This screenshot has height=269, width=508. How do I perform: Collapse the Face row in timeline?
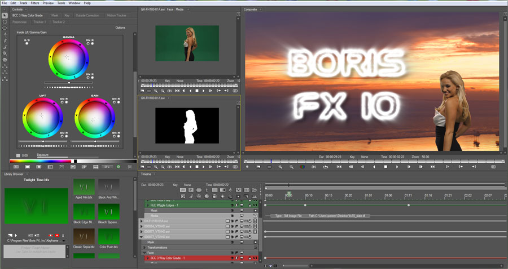[x=144, y=253]
